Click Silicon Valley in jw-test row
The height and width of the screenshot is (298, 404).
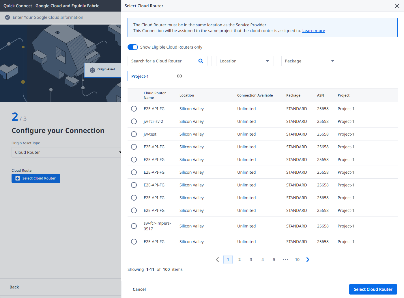[x=192, y=134]
